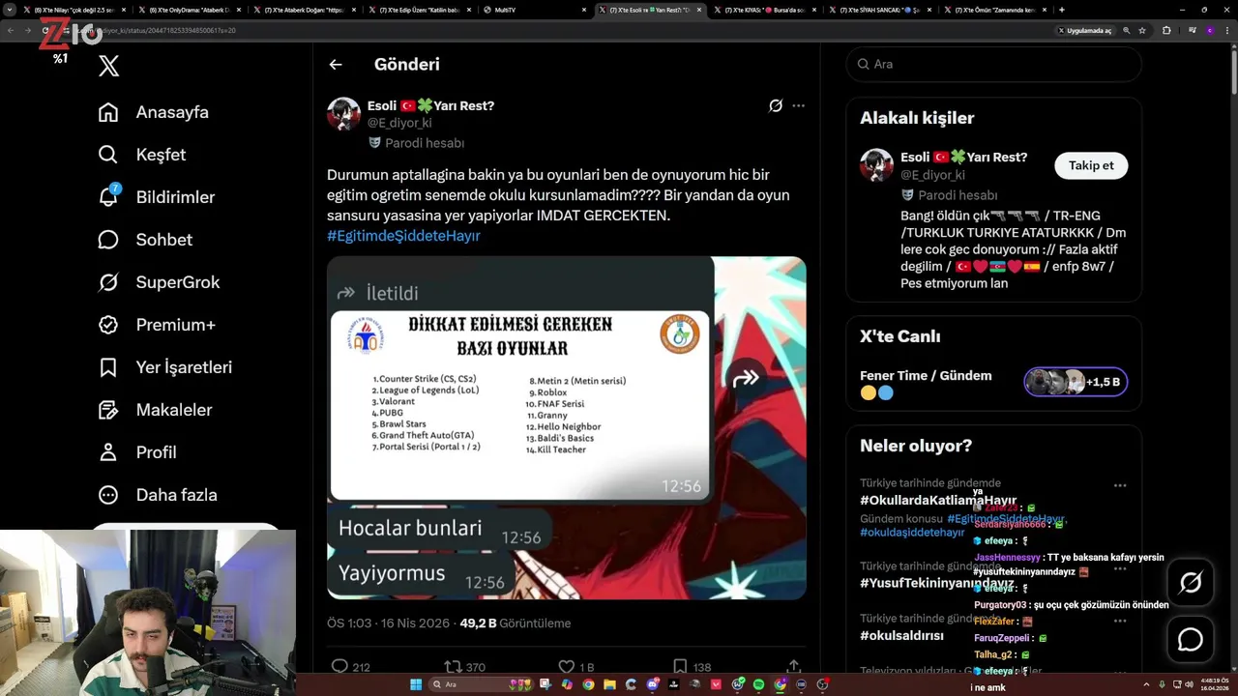The image size is (1238, 696).
Task: Open Bildirimler notifications
Action: [x=157, y=197]
